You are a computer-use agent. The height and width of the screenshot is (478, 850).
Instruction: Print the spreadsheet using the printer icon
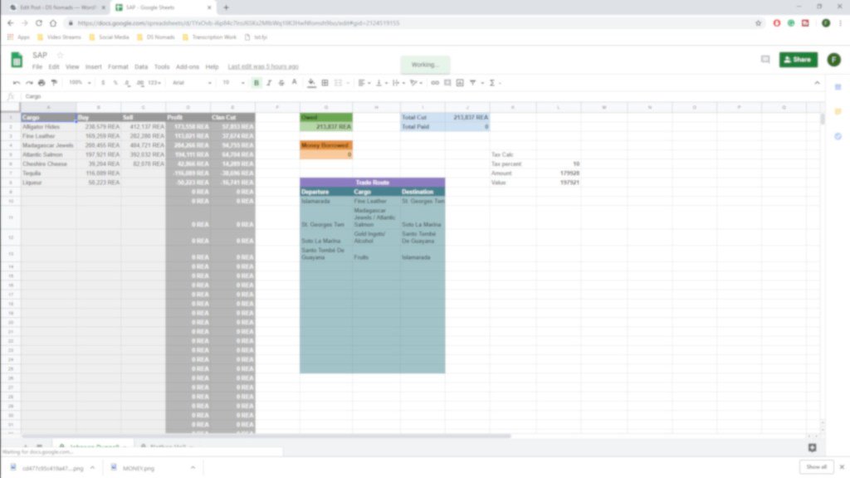pos(42,83)
